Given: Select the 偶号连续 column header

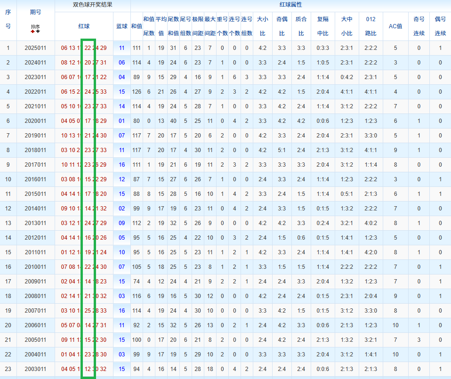Looking at the screenshot, I should 440,26.
